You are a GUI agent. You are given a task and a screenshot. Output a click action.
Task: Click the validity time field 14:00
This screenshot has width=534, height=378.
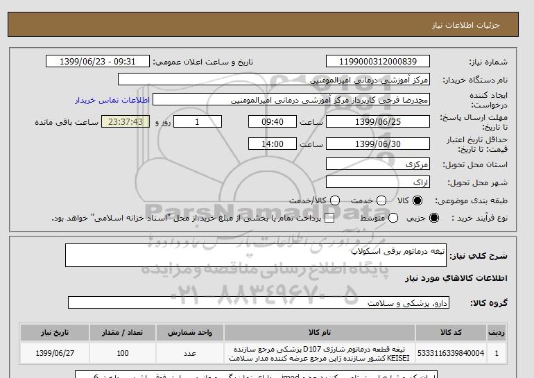(x=273, y=144)
